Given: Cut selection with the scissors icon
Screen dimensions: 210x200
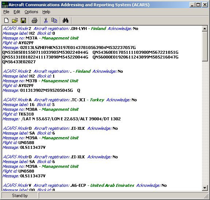Looking at the screenshot, I should (x=46, y=20).
